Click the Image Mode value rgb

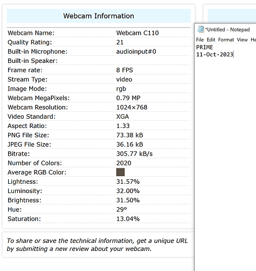point(121,89)
